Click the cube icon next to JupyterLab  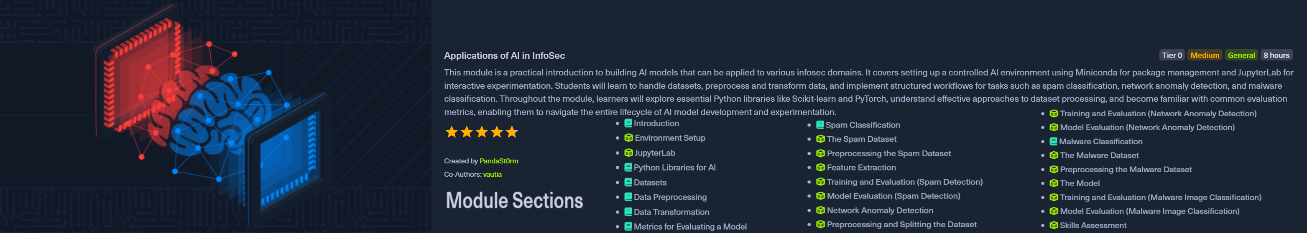point(628,153)
